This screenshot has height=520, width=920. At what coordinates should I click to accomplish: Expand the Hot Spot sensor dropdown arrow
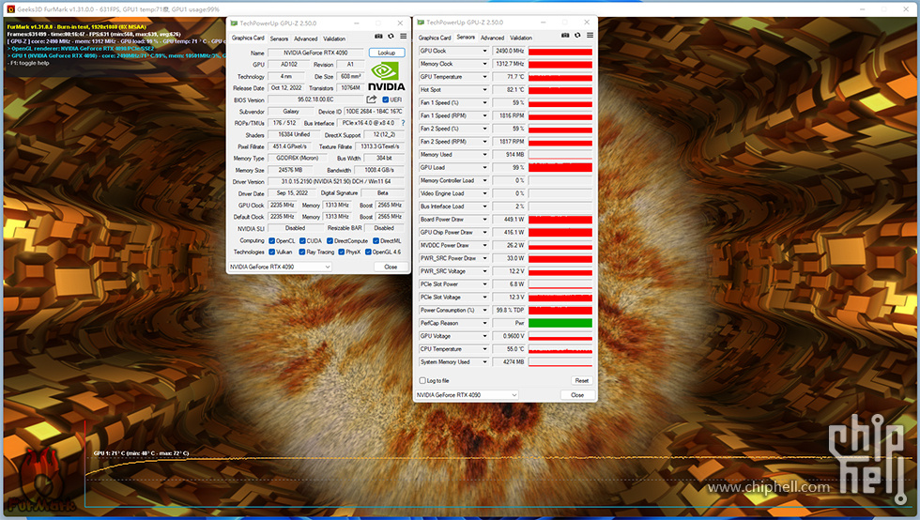click(484, 90)
